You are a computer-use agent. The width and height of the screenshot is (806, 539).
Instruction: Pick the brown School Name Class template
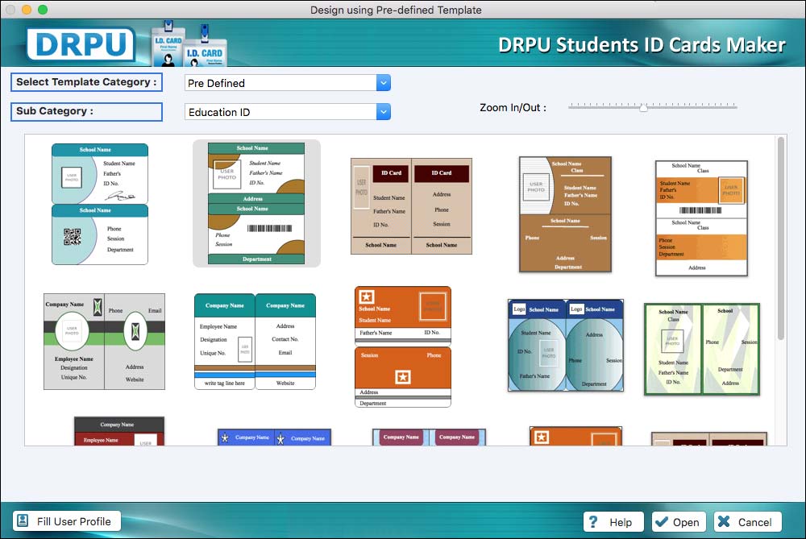pyautogui.click(x=566, y=214)
